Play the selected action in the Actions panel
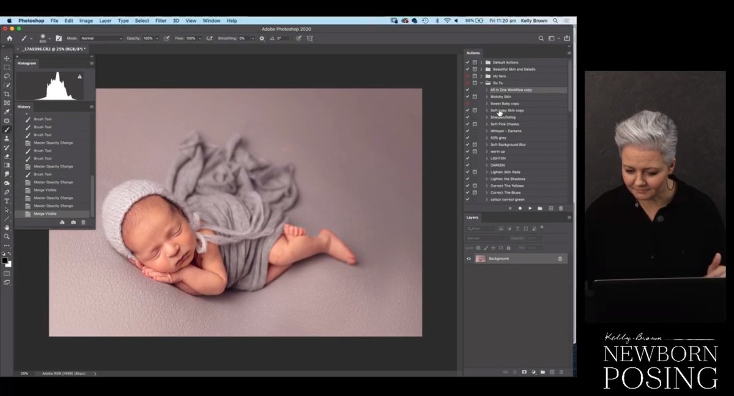Image resolution: width=734 pixels, height=396 pixels. [530, 208]
